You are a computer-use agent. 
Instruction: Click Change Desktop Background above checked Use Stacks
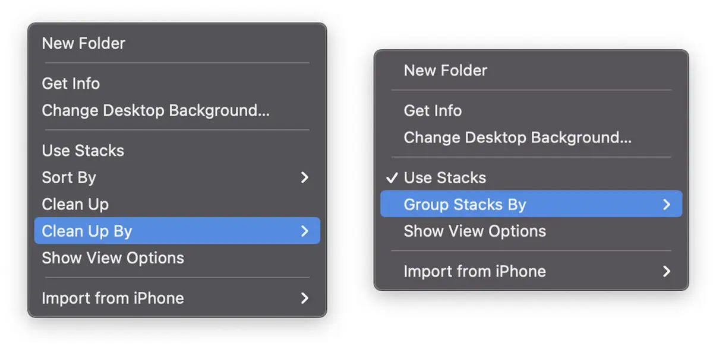coord(518,138)
